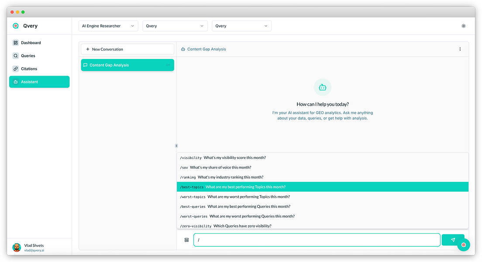Click the green fullscreen window button
482x262 pixels.
click(23, 12)
